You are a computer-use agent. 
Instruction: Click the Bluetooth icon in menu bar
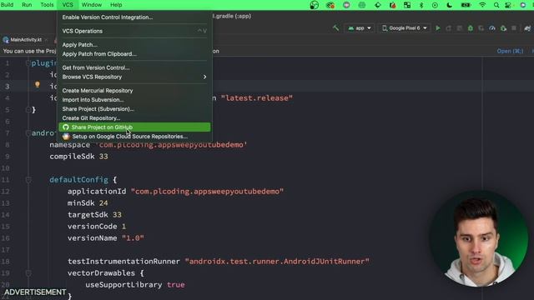(421, 5)
